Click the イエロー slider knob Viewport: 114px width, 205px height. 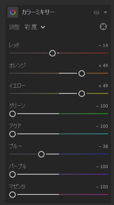pyautogui.click(x=82, y=94)
